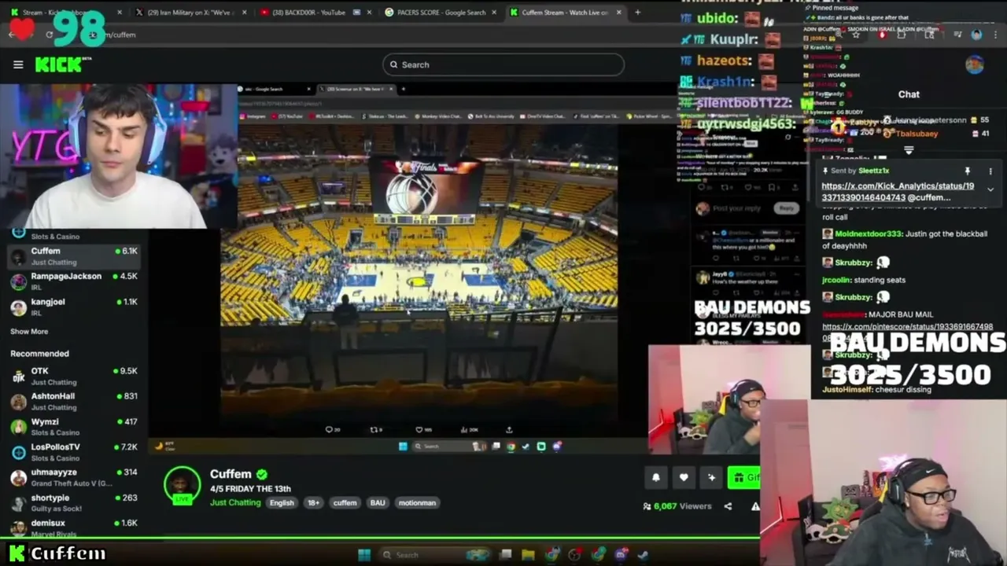The height and width of the screenshot is (566, 1007).
Task: Click the Kick logo to go home
Action: 59,64
